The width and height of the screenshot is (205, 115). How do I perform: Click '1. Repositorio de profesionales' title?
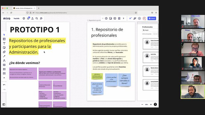107,32
